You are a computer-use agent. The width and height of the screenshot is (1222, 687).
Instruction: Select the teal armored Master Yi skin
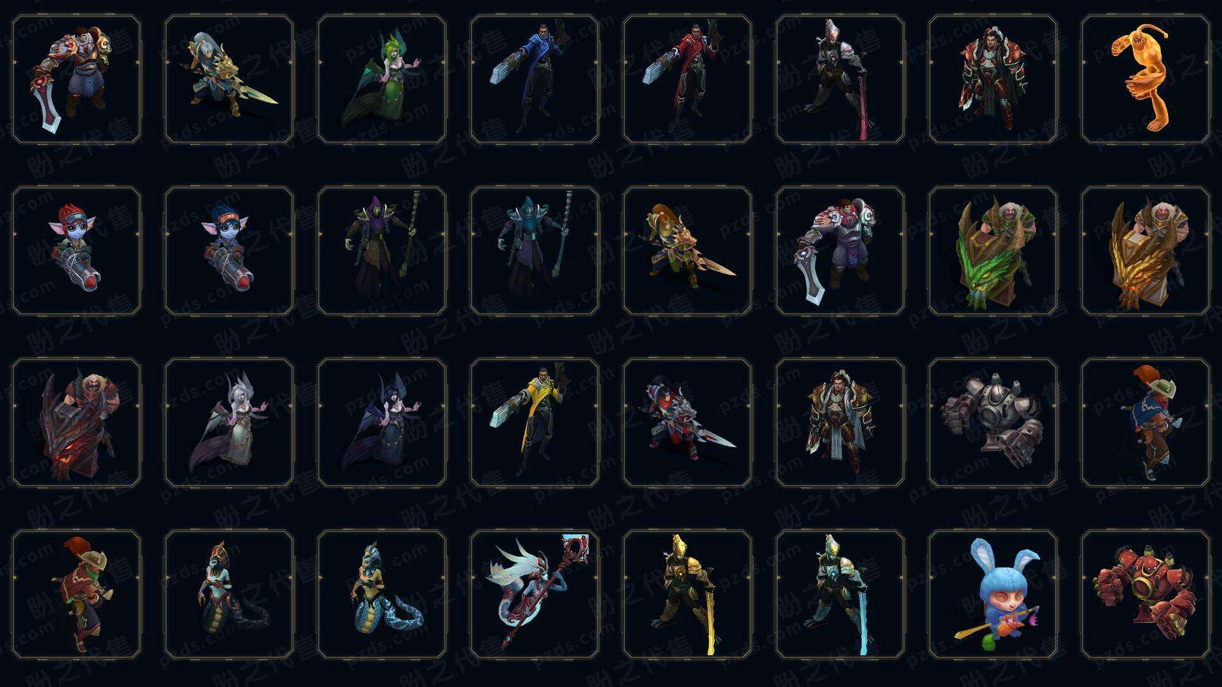[x=839, y=595]
